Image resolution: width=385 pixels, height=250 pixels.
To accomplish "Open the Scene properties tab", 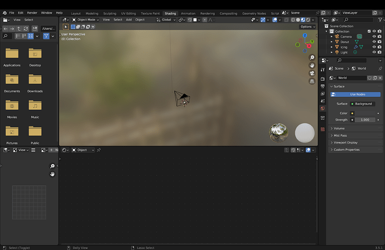I will (323, 101).
